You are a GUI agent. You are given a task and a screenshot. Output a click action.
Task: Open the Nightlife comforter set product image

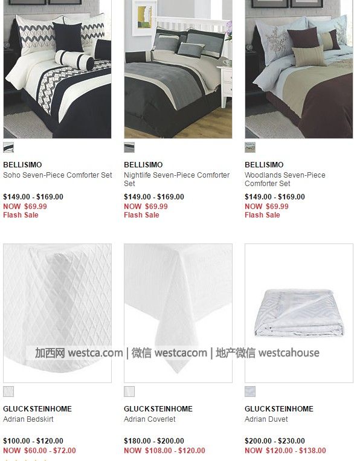[178, 69]
